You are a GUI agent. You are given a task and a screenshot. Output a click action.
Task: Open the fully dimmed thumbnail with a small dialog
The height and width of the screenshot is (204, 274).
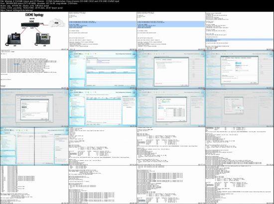tap(240, 108)
